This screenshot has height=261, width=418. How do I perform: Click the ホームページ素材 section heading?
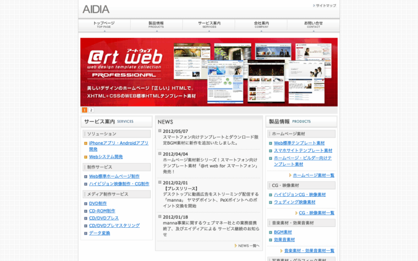coord(301,134)
